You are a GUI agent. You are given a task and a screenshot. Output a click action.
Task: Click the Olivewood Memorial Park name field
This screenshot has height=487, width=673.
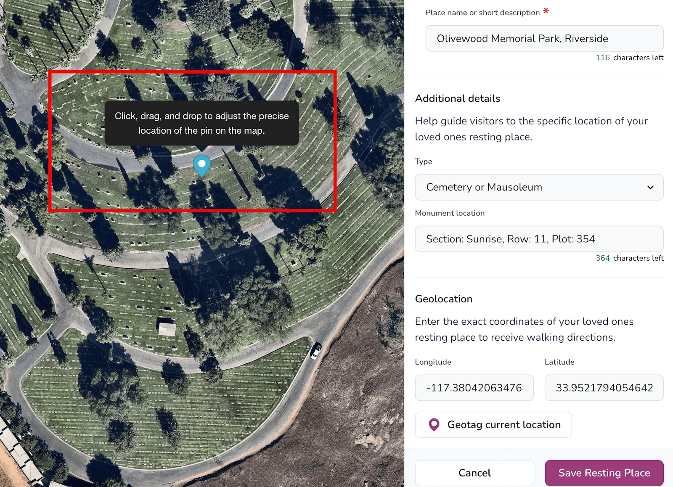(544, 38)
